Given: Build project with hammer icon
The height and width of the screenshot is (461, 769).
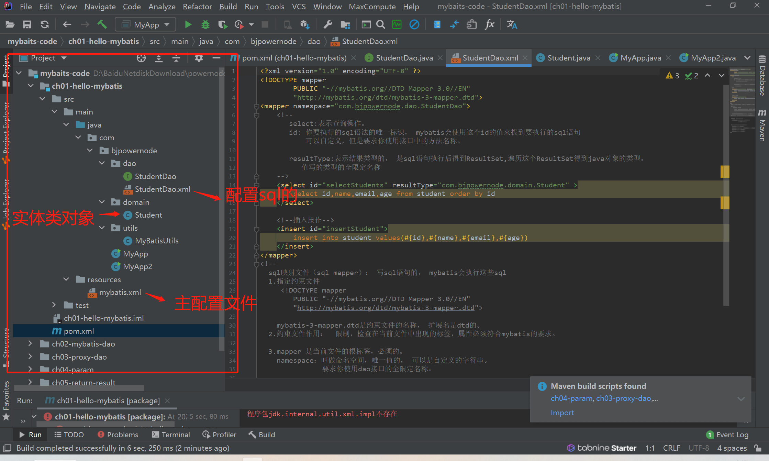Looking at the screenshot, I should pos(102,24).
